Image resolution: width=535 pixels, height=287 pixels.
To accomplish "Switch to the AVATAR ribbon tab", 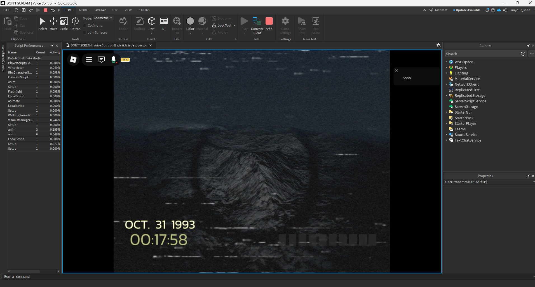I will tap(100, 10).
